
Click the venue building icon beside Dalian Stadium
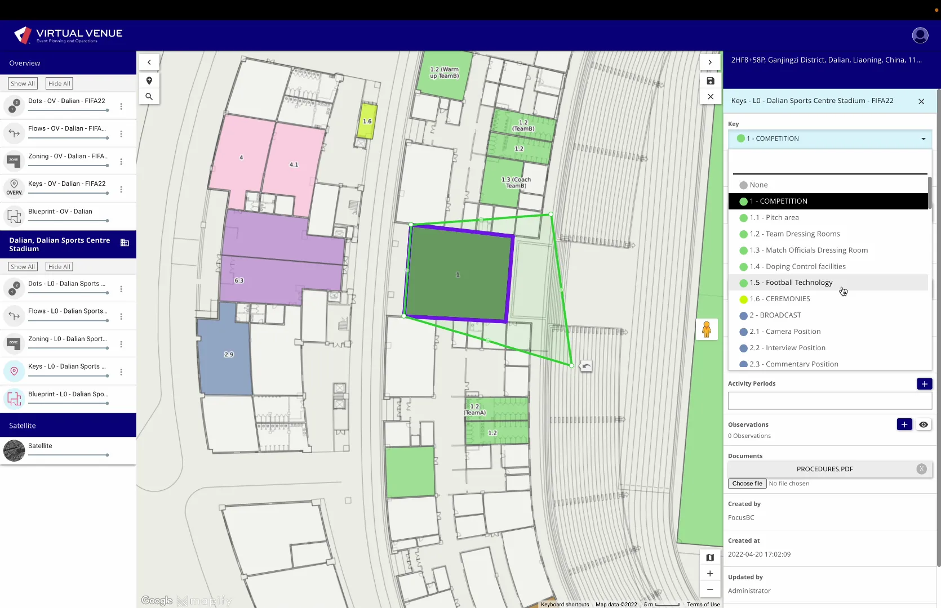pyautogui.click(x=125, y=243)
